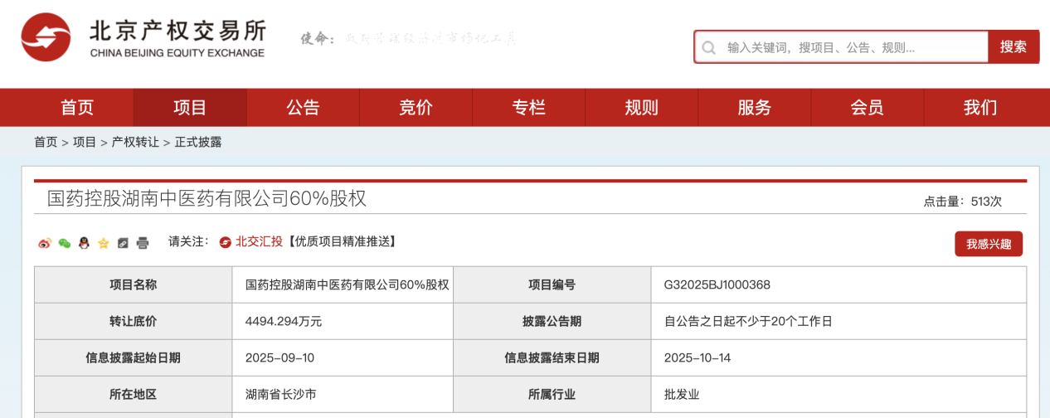Viewport: 1050px width, 418px height.
Task: Click the QZone star share icon
Action: 104,243
